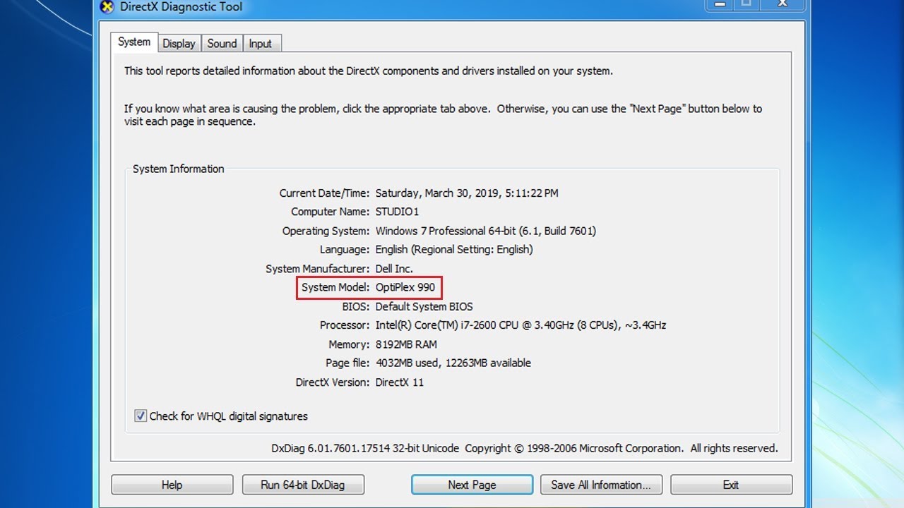Select the "System Manufacturer:" label
This screenshot has height=508, width=904.
point(317,269)
